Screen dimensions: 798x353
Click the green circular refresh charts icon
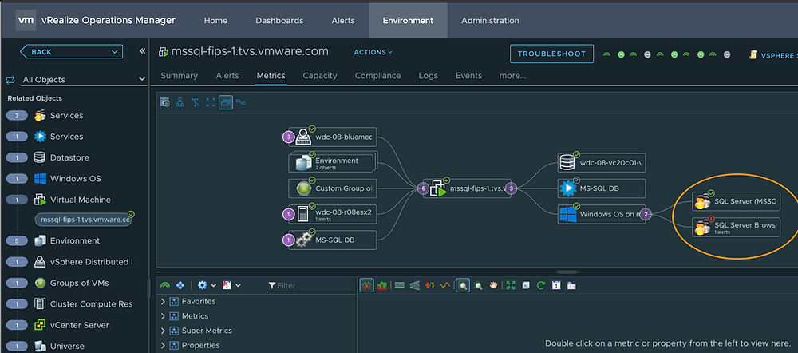[x=541, y=285]
